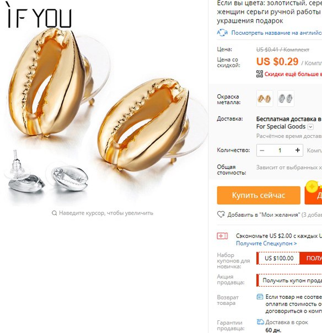Select silver metal color option
This screenshot has height=333, width=322.
tap(286, 98)
